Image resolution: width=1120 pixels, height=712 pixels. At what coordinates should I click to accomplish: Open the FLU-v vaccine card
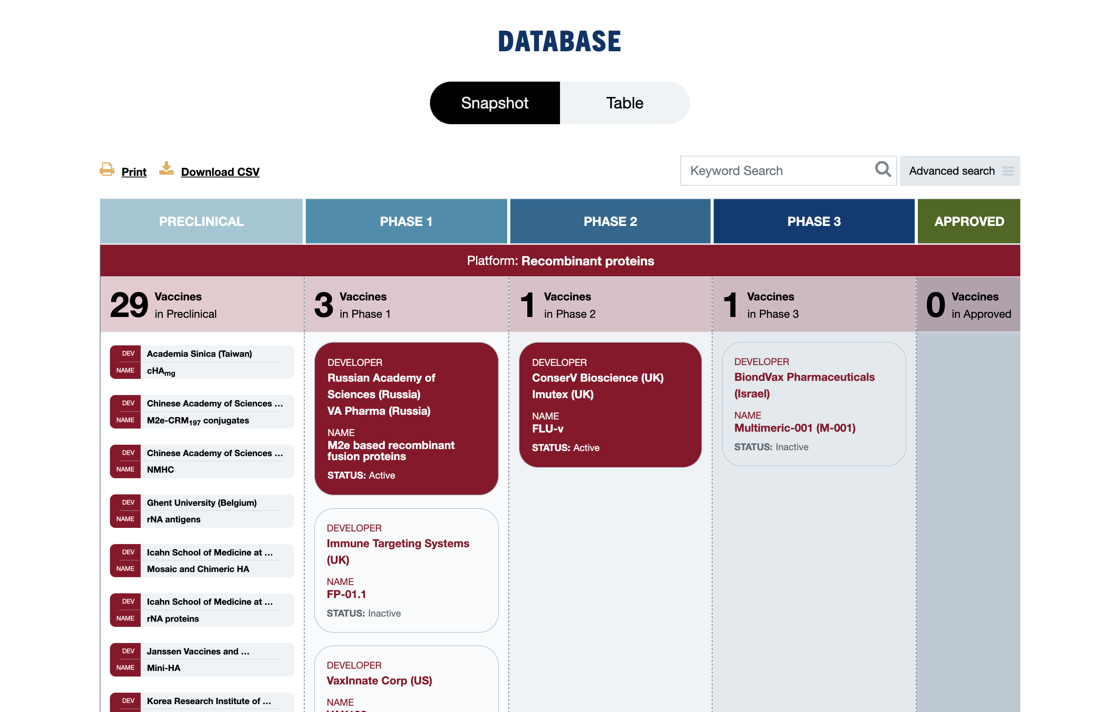click(610, 403)
